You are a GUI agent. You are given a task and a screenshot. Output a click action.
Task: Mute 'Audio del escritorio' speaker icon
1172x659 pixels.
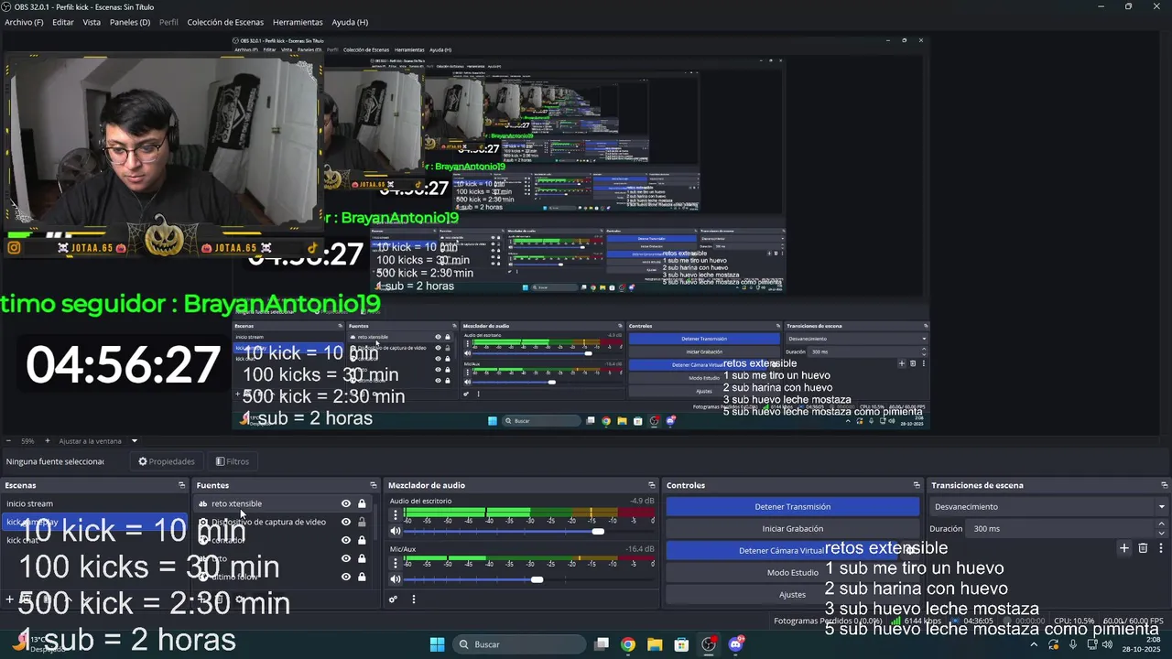point(396,531)
